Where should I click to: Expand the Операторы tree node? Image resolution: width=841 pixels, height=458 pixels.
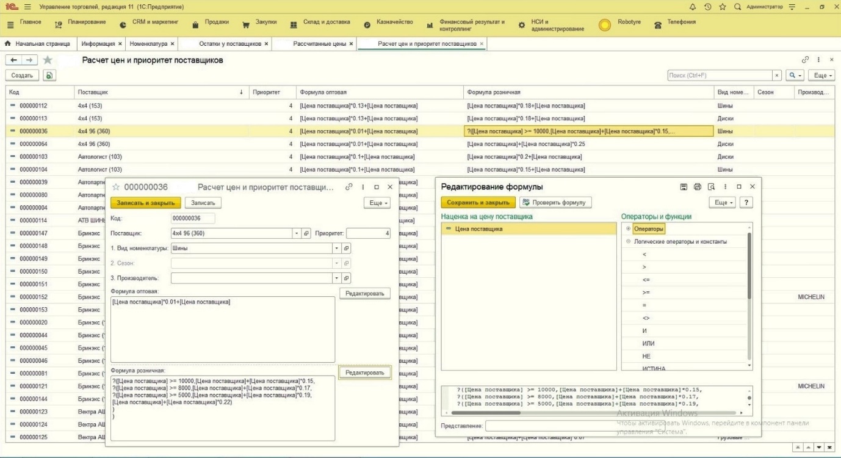click(629, 229)
